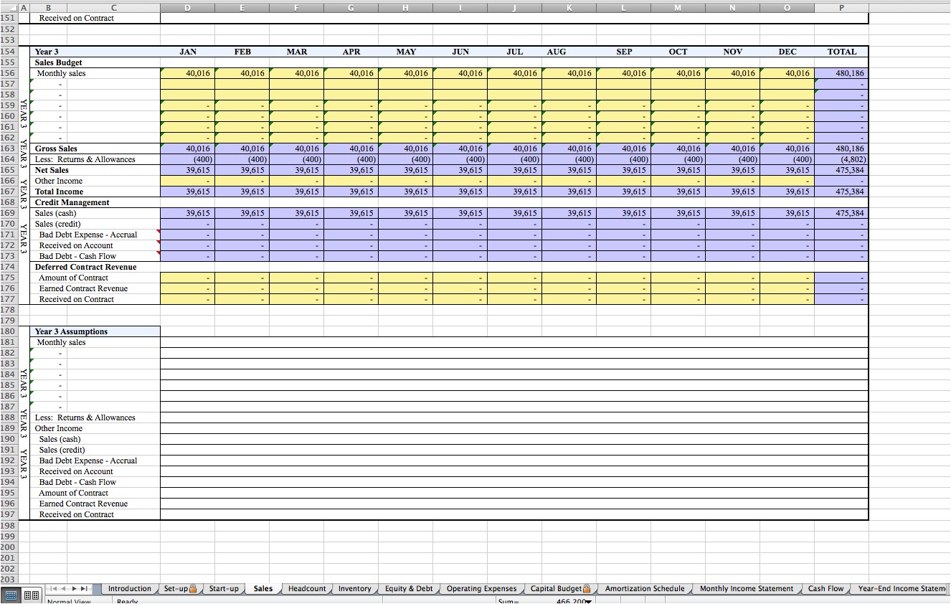The image size is (951, 604).
Task: Click the Year 3 Assumptions heading cell
Action: (x=95, y=331)
